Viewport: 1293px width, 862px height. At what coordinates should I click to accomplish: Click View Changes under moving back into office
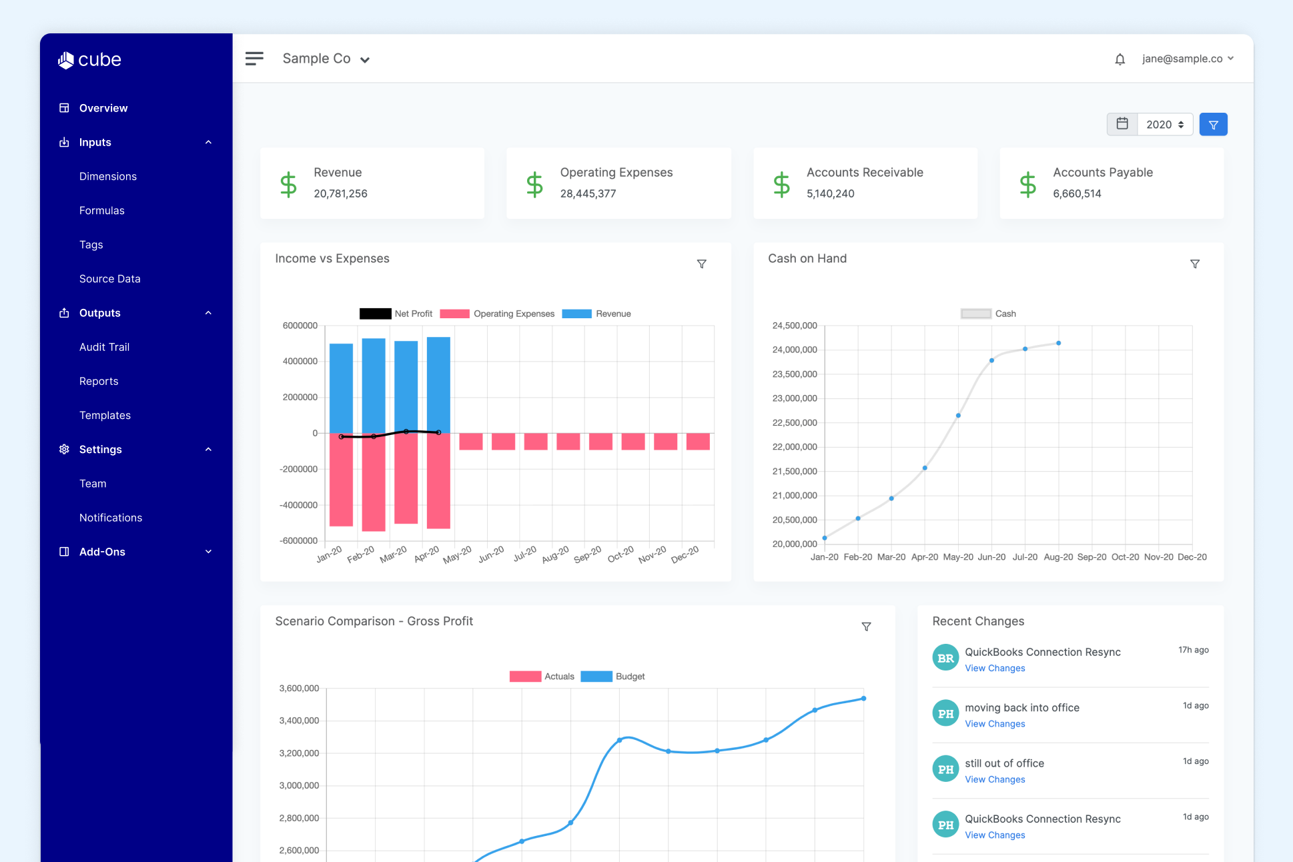click(x=994, y=724)
